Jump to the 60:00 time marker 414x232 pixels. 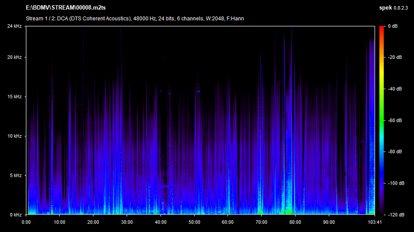point(228,221)
